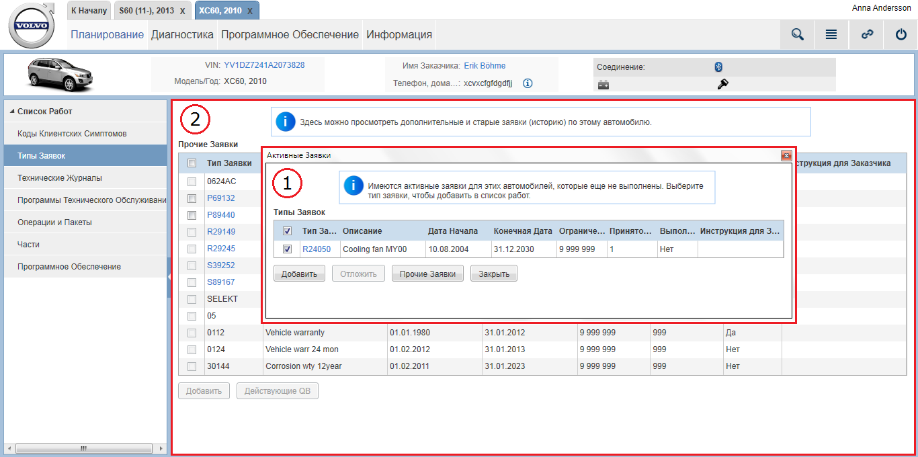Open customer link Erik Böhme
The image size is (918, 457).
[x=485, y=66]
